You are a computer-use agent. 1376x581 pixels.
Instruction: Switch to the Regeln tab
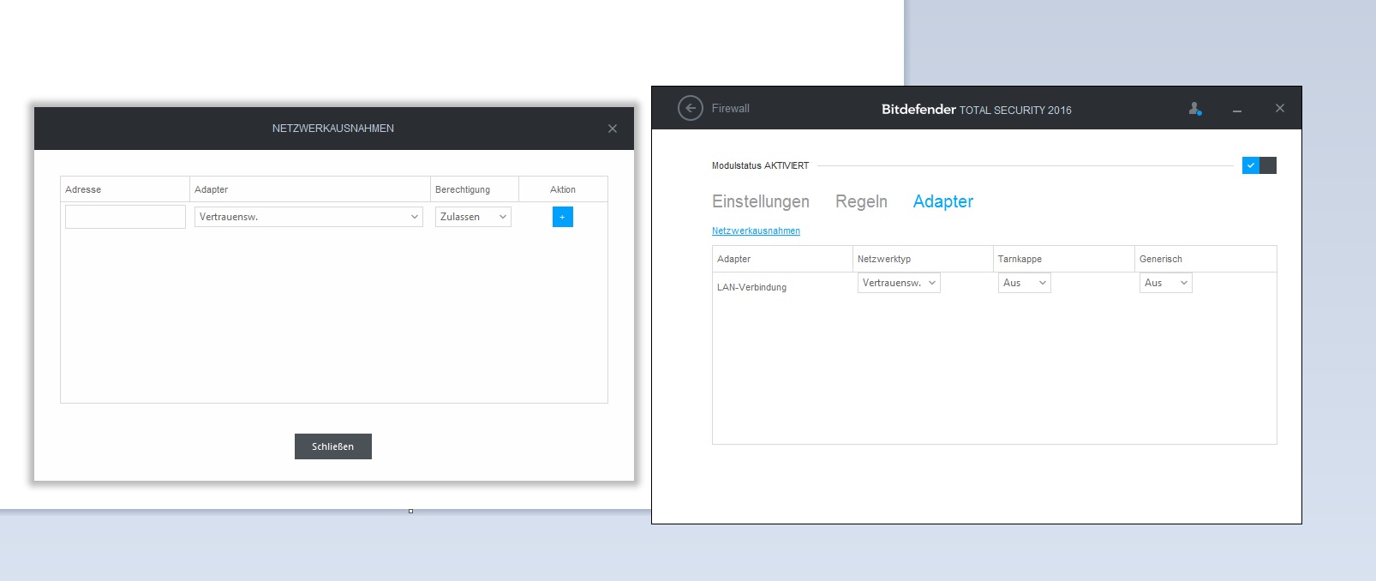coord(861,201)
